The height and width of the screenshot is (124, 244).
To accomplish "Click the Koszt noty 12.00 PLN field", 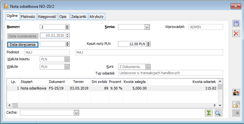I will point(132,44).
